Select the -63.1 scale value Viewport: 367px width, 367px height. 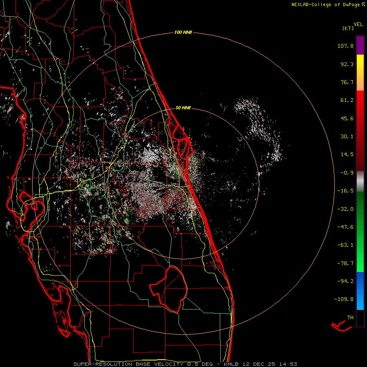(x=345, y=245)
